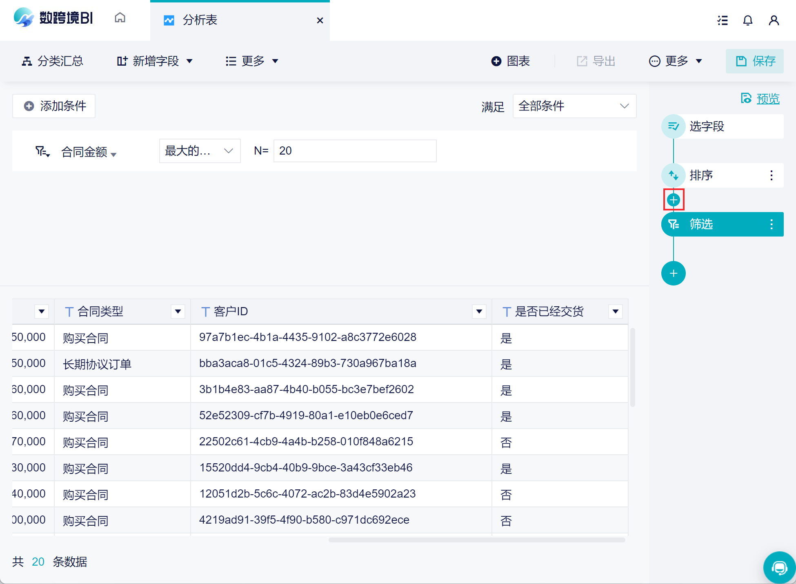Image resolution: width=796 pixels, height=584 pixels.
Task: Click the 保存 button
Action: [755, 61]
